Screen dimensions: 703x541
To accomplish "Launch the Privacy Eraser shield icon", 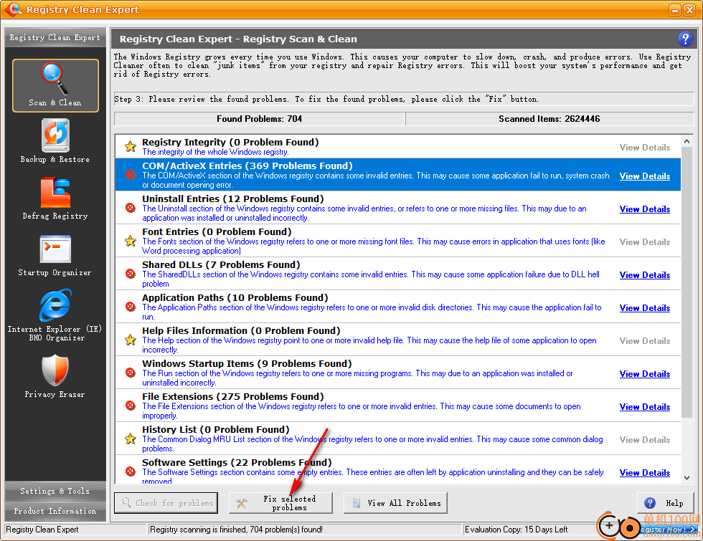I will pos(55,370).
